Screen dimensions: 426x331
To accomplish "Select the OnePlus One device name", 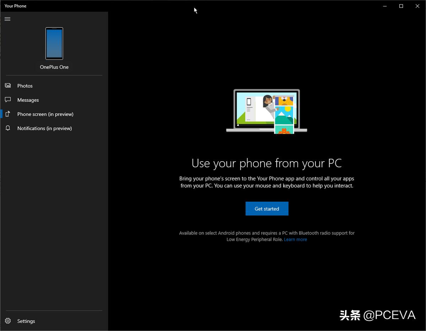I will pyautogui.click(x=54, y=67).
